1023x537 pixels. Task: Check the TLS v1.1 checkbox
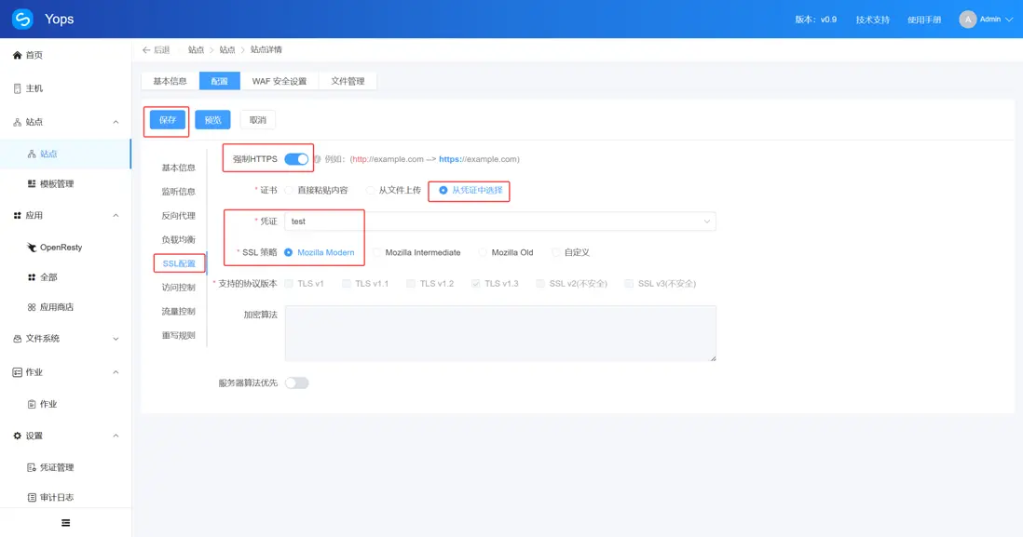347,284
